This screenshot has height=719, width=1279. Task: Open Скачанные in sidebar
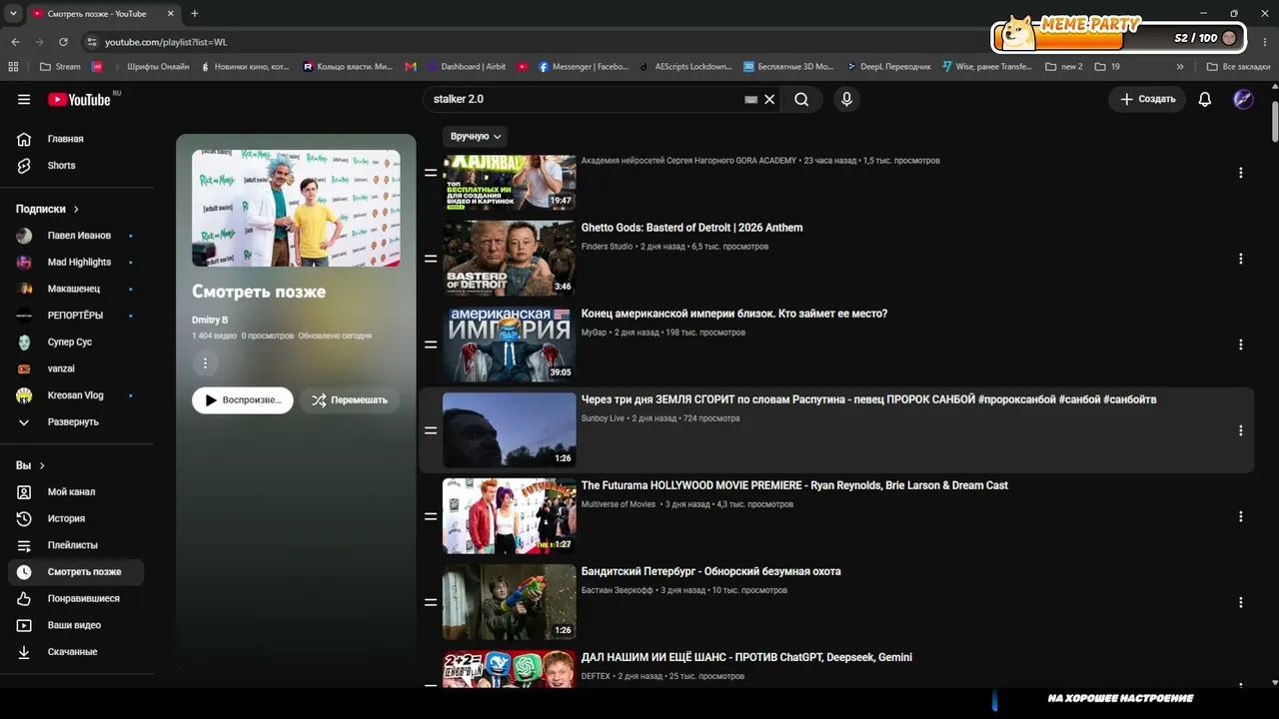click(76, 652)
